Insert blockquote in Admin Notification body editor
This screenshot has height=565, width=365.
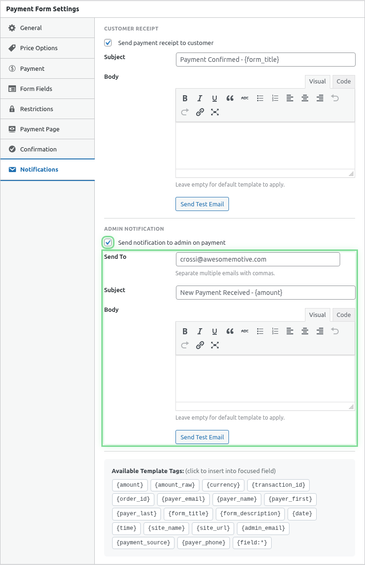tap(230, 331)
